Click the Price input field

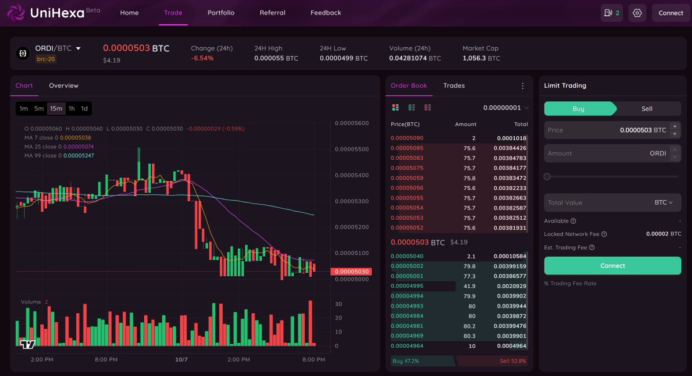[x=612, y=130]
